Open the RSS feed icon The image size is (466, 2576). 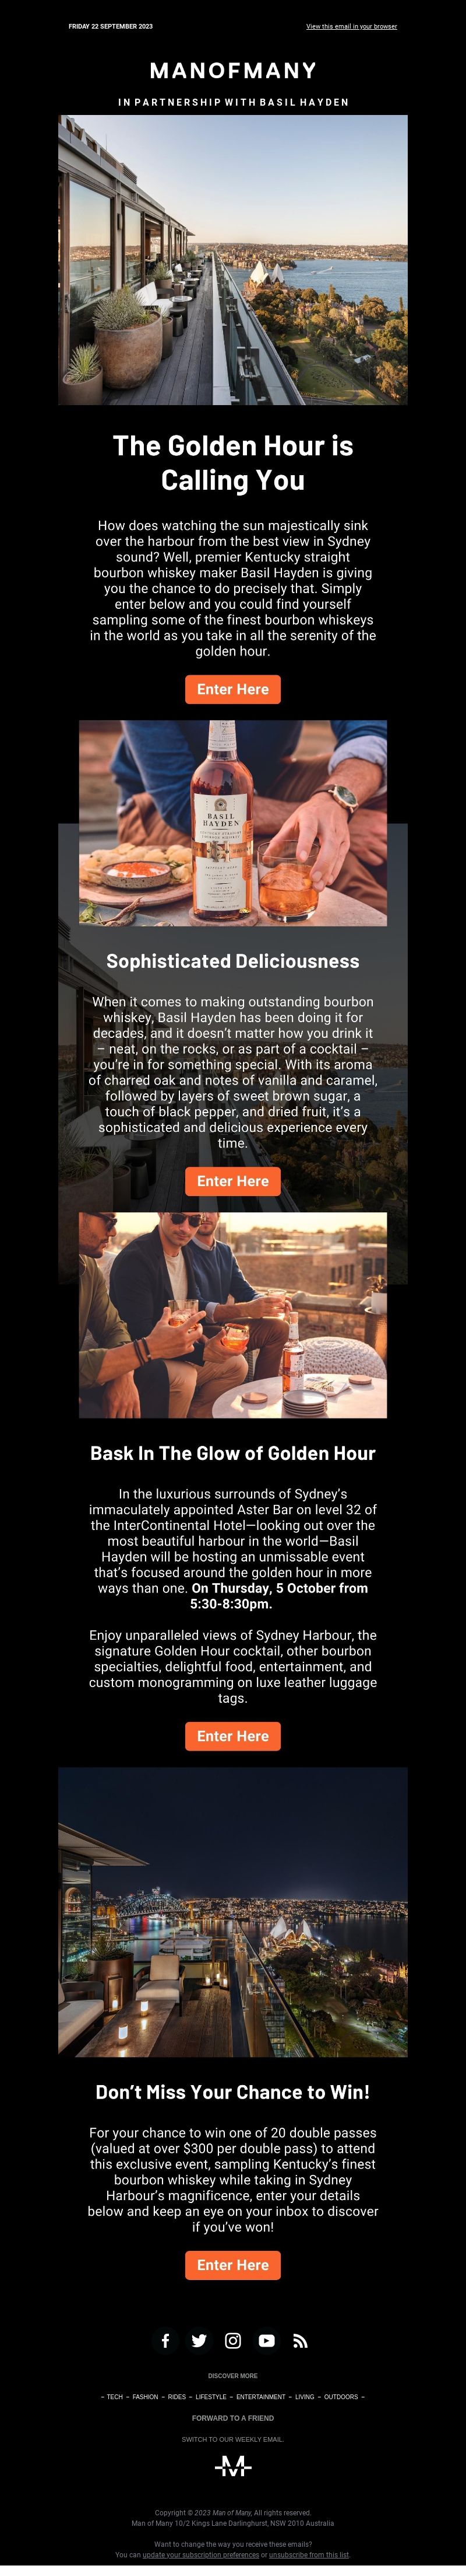299,2340
